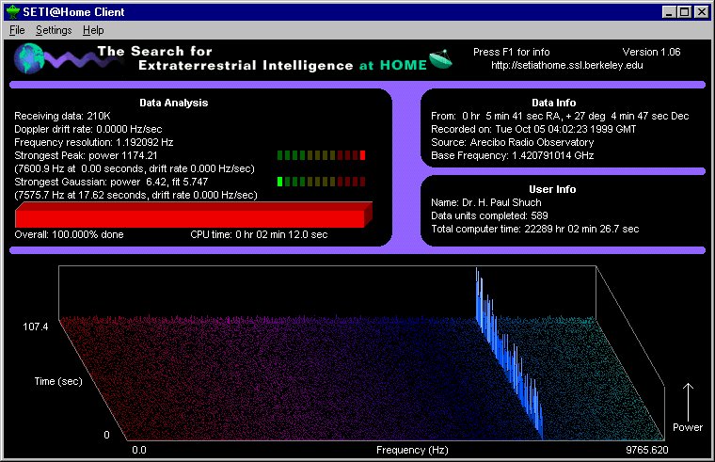Click the 'Data Analysis' heading
This screenshot has height=462, width=715.
tap(174, 103)
